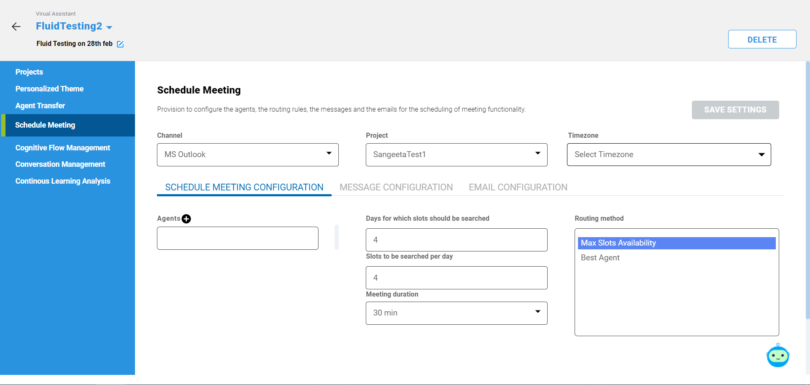The image size is (810, 385).
Task: Click the Slots to be searched per day field
Action: 456,278
